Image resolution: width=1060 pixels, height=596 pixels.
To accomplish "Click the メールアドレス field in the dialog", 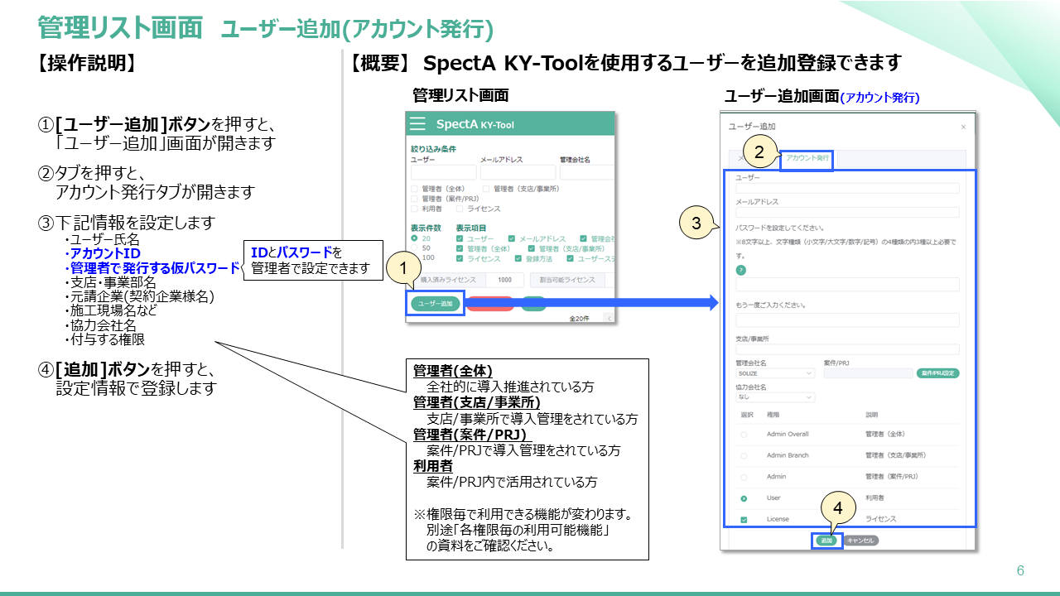I will coord(847,213).
